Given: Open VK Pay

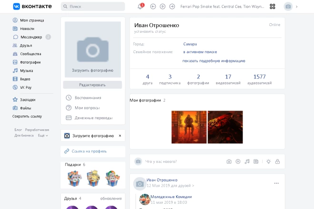Looking at the screenshot, I should (x=22, y=87).
